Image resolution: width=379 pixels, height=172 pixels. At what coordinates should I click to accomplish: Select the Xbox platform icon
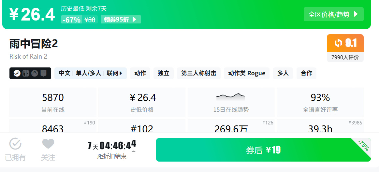point(35,73)
